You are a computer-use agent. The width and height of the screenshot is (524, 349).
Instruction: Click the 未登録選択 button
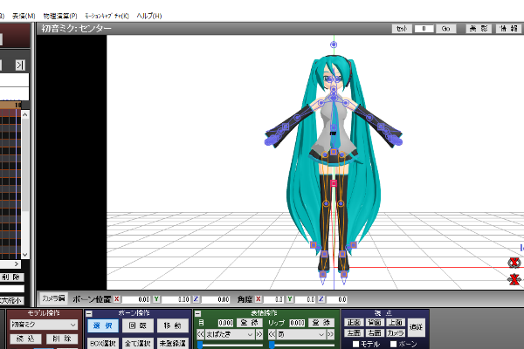point(173,343)
